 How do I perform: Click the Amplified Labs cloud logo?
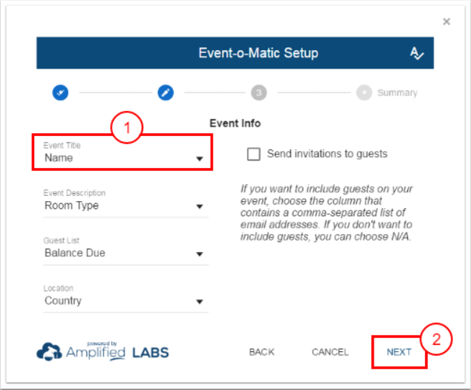pyautogui.click(x=49, y=351)
